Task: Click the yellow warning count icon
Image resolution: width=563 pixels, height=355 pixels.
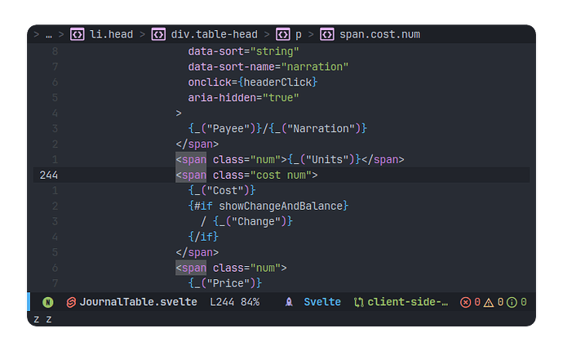Action: point(489,302)
